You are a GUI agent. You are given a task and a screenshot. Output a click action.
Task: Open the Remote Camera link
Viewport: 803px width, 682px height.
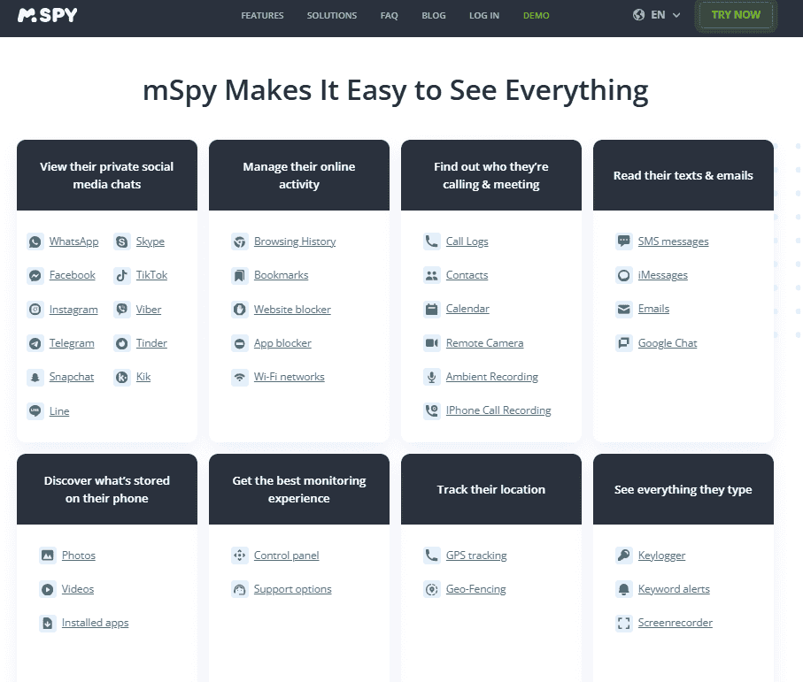[484, 343]
